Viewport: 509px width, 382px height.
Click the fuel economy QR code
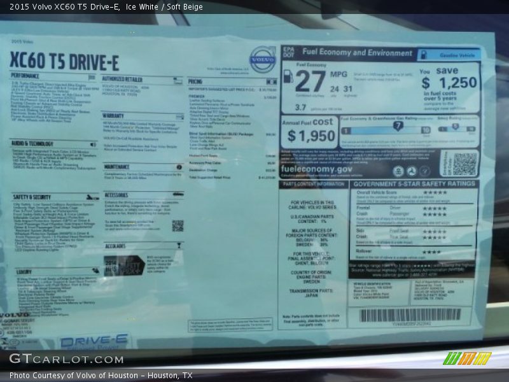click(x=465, y=164)
